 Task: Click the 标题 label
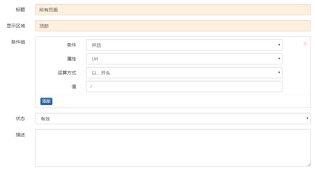20,10
